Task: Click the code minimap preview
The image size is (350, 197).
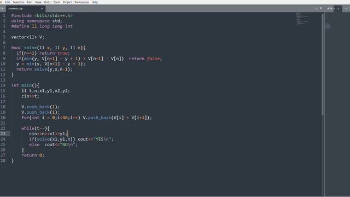Action: pos(302,19)
